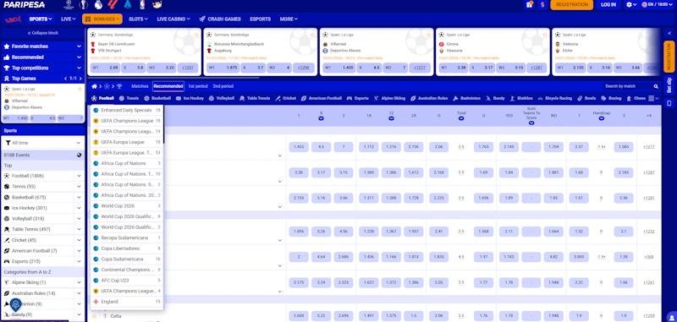Open the SLOTS menu

[138, 19]
